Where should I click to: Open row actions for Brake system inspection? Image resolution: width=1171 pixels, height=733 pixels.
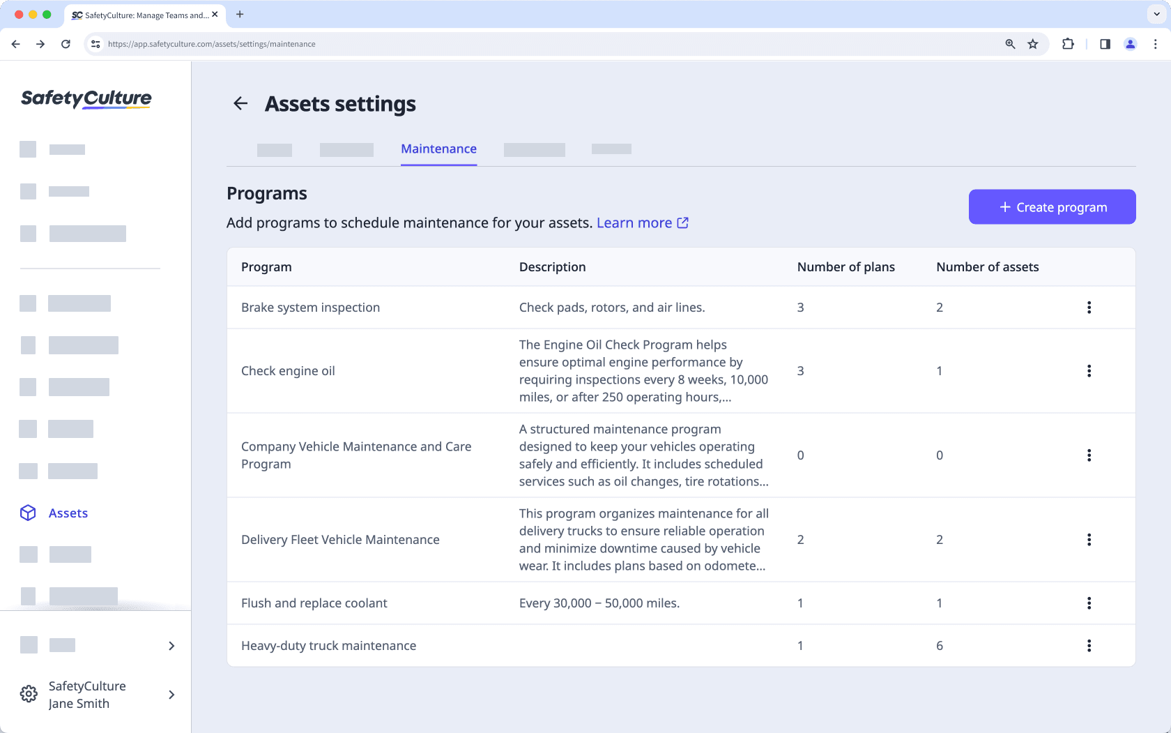tap(1089, 307)
